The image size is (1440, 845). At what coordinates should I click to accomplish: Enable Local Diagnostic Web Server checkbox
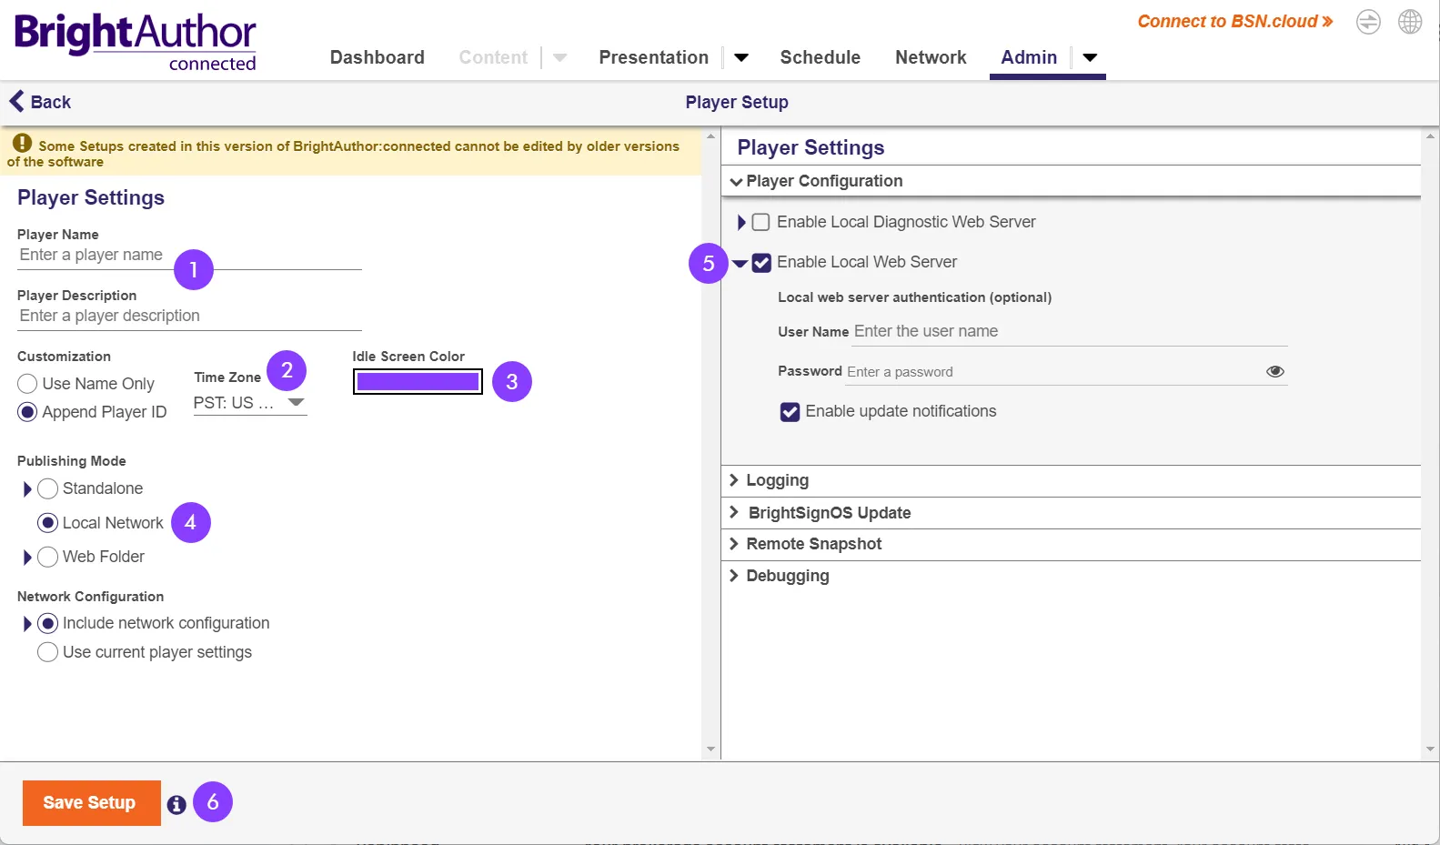(x=761, y=222)
